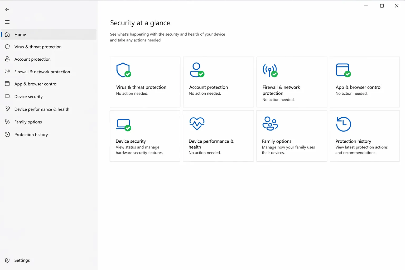Maximize the Windows Security window
This screenshot has height=270, width=405.
[x=382, y=6]
